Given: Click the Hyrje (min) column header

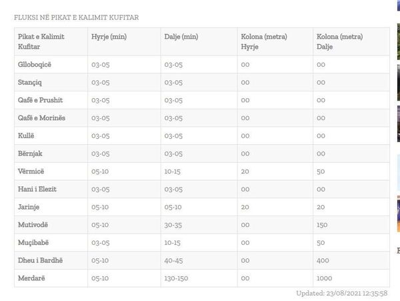Looking at the screenshot, I should (x=109, y=37).
